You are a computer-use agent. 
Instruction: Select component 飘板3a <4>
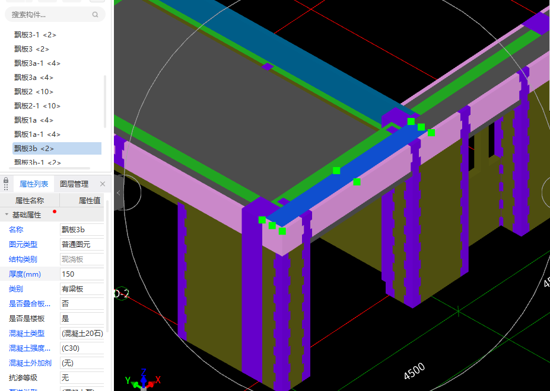(x=34, y=78)
